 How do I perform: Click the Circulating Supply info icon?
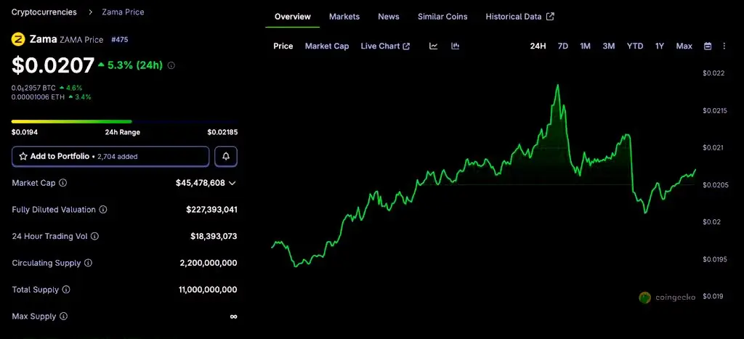tap(88, 263)
